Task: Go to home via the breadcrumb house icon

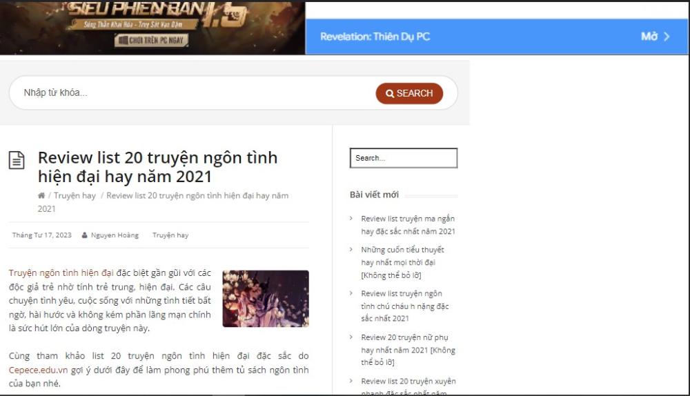Action: click(41, 195)
